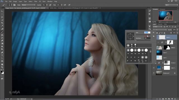Click the pressure-for-size icon
Screen dimensions: 179x100
tap(69, 5)
